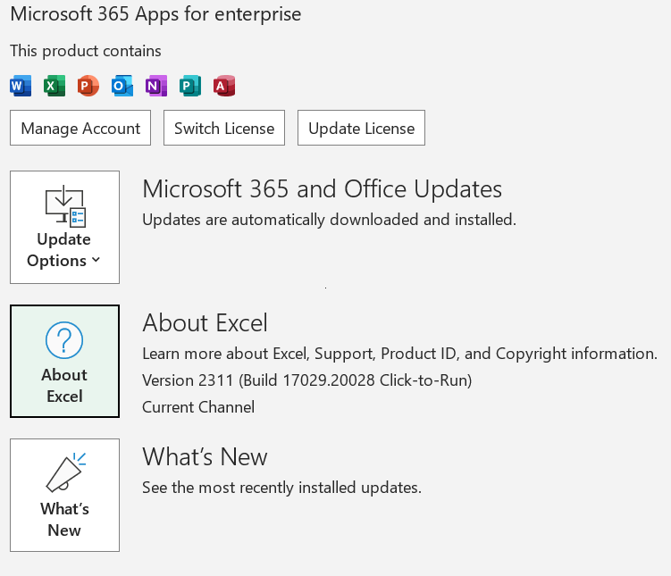The height and width of the screenshot is (576, 671).
Task: Click the PowerPoint app icon
Action: pos(88,86)
